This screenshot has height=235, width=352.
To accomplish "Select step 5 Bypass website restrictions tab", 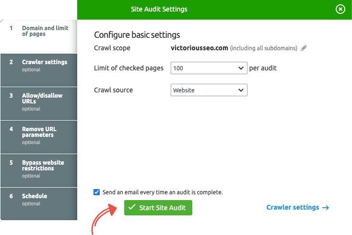I will pos(39,170).
